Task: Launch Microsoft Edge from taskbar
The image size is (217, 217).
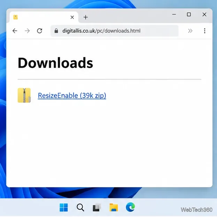Action: coord(130,207)
